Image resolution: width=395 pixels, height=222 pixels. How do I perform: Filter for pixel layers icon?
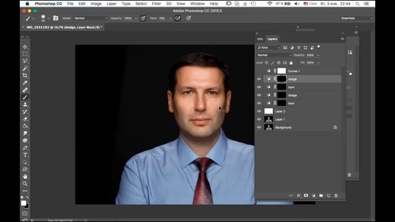click(x=285, y=47)
